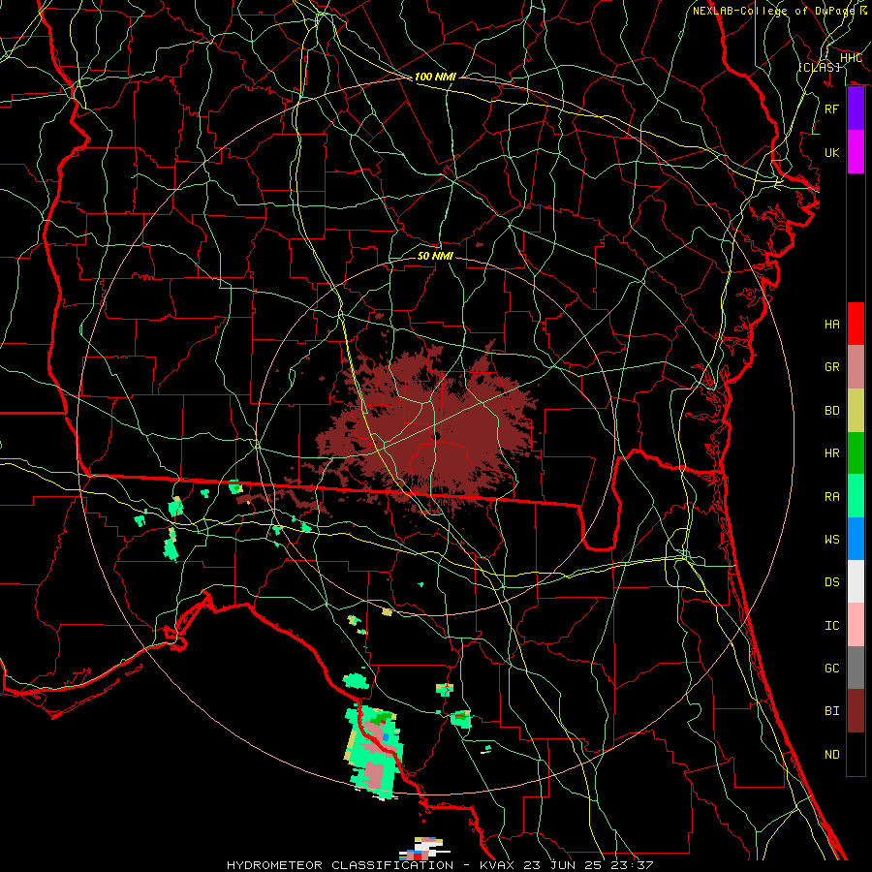The width and height of the screenshot is (872, 872).
Task: Select the GC gray legend swatch
Action: click(856, 668)
